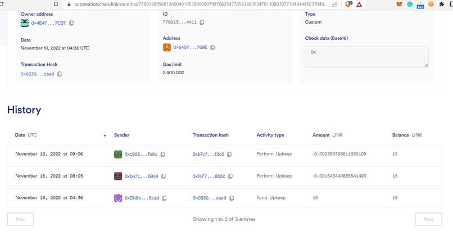Click the Balance LINK column header

point(407,135)
